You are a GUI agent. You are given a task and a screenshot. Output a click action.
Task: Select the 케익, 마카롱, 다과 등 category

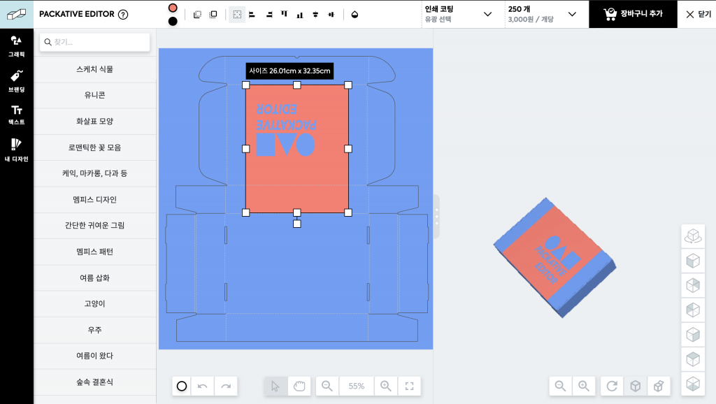click(94, 173)
